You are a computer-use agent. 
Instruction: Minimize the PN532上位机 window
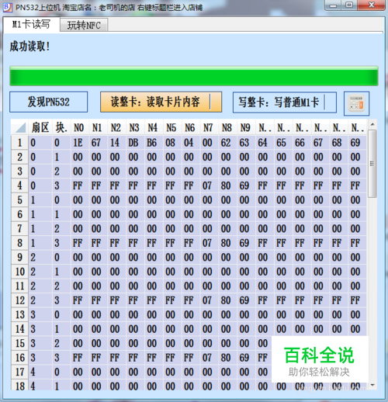point(333,5)
